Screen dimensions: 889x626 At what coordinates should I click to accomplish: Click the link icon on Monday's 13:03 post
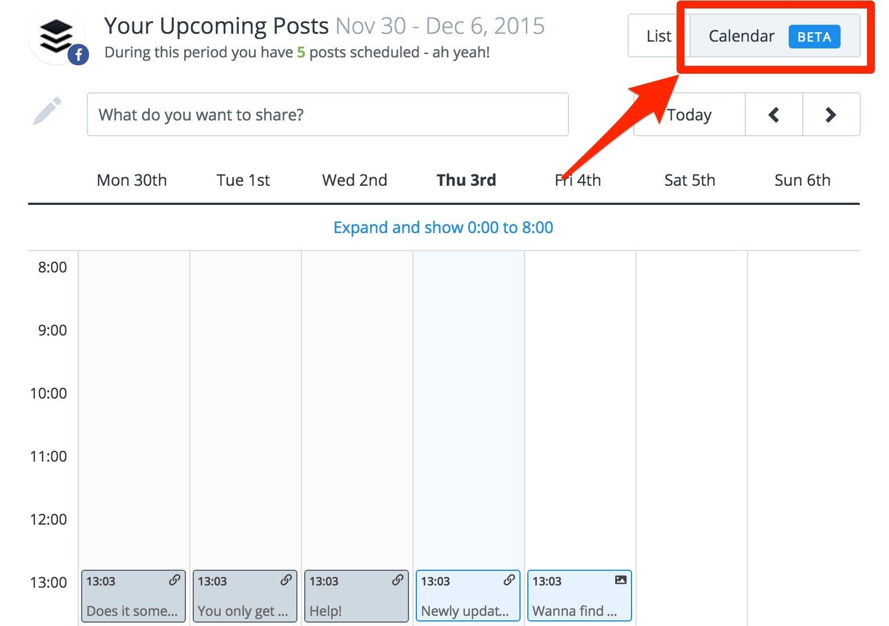coord(175,580)
